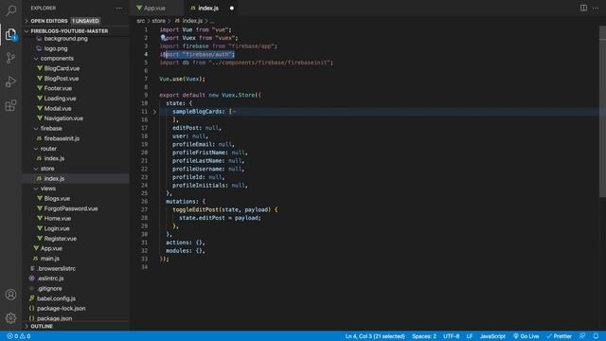606x341 pixels.
Task: Unfold the sampleBlogCards array on line 11
Action: tap(154, 112)
